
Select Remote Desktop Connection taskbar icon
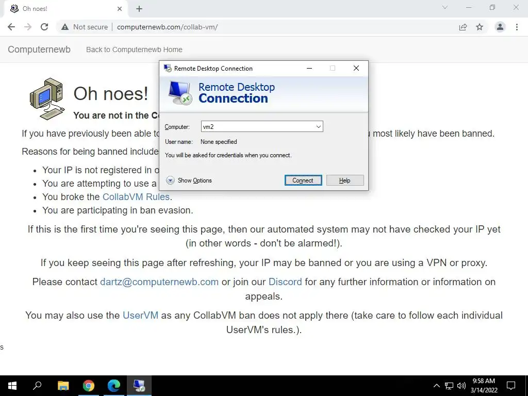tap(139, 386)
